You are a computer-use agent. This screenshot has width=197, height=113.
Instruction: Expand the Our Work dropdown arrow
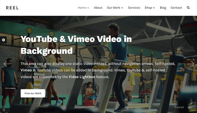pos(122,8)
